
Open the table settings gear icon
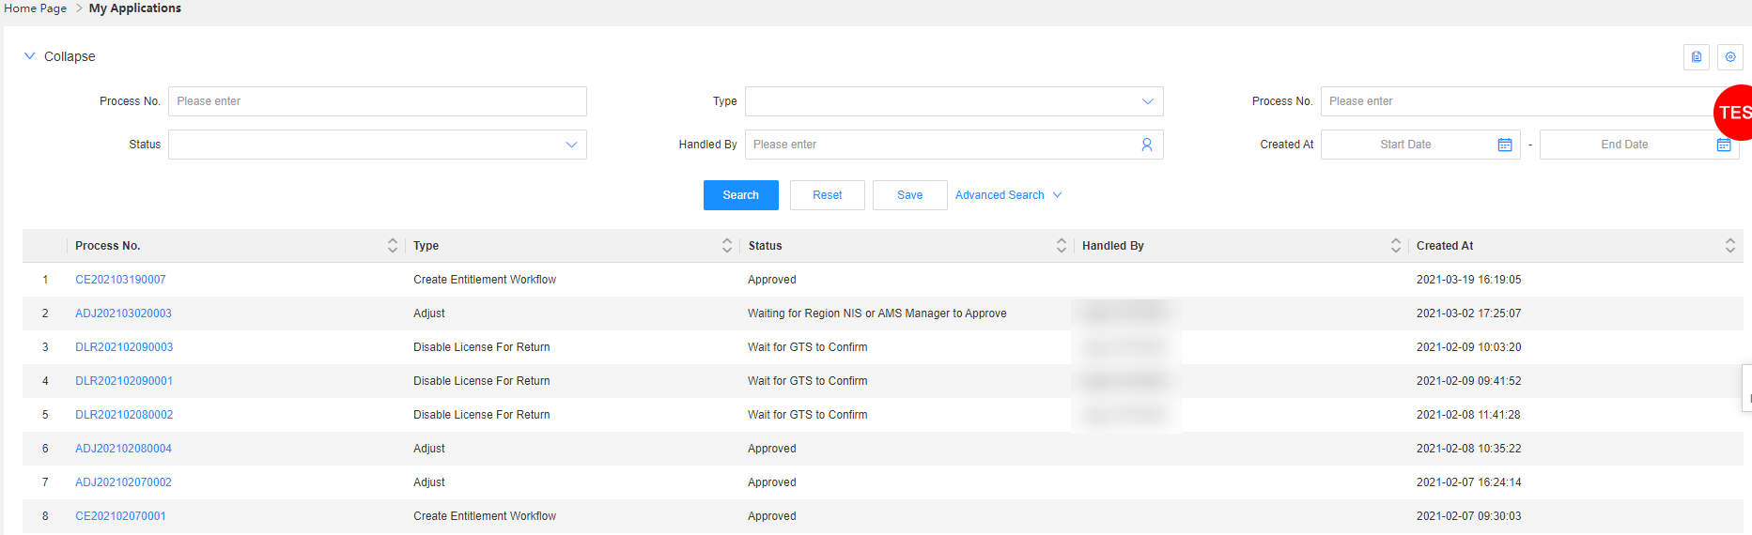pyautogui.click(x=1729, y=57)
